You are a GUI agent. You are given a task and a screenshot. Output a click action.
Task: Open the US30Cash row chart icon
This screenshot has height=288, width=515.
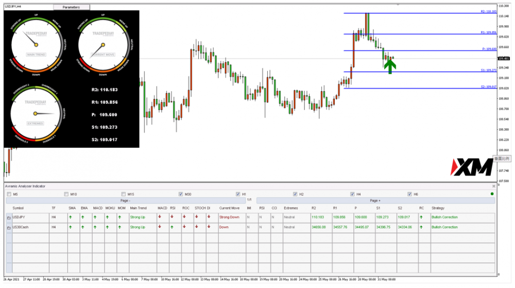tap(9, 228)
